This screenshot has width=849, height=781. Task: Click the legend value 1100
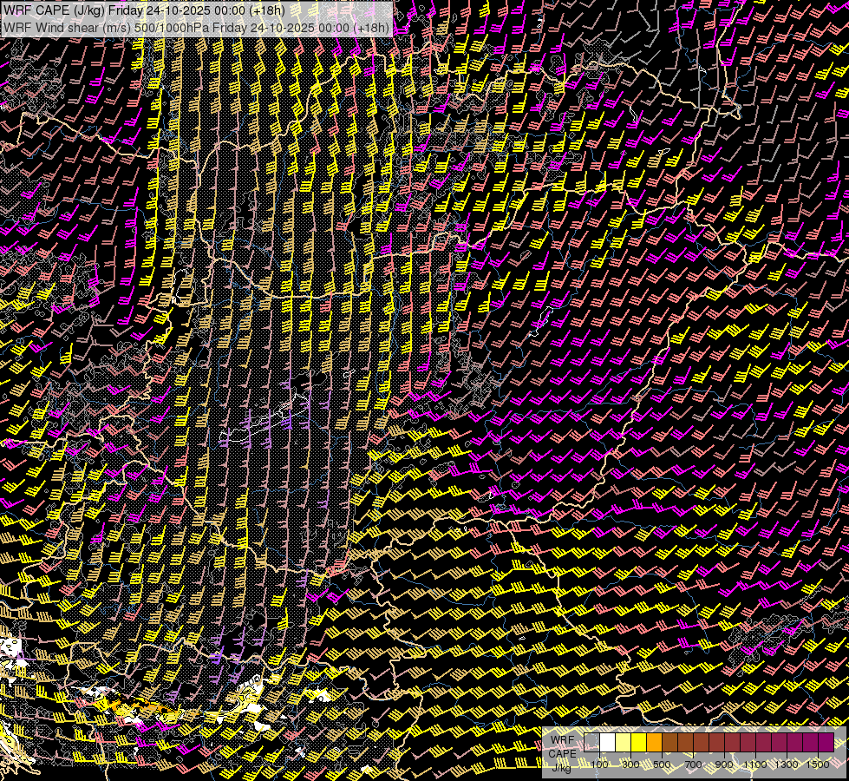tap(755, 765)
